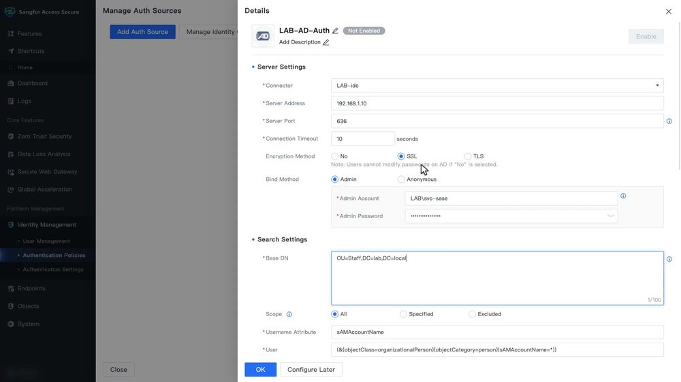This screenshot has width=681, height=382.
Task: Open Authentication Settings submenu item
Action: (x=53, y=269)
